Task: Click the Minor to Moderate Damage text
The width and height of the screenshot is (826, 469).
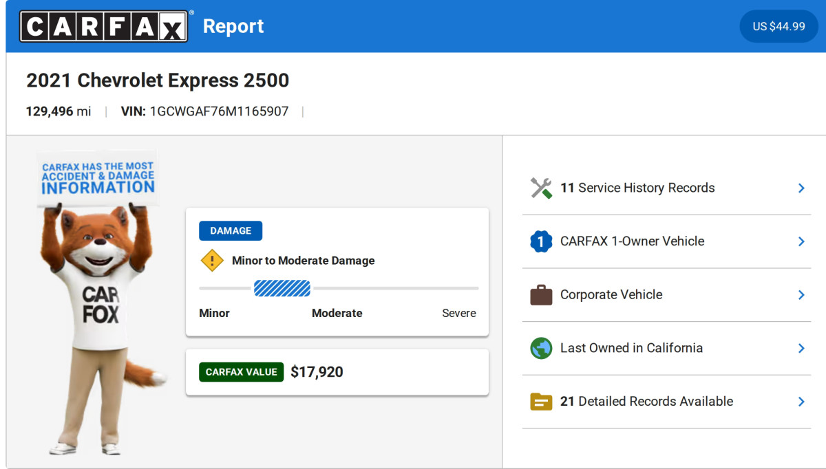Action: point(304,261)
